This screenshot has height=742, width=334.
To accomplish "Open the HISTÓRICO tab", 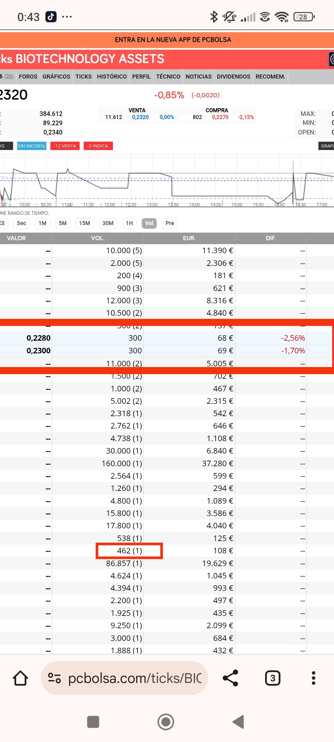I will click(112, 77).
